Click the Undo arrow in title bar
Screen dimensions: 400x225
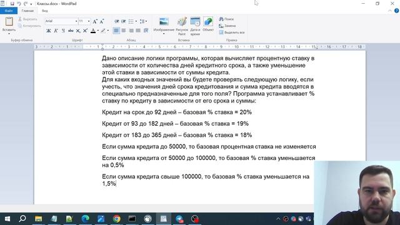tap(19, 4)
